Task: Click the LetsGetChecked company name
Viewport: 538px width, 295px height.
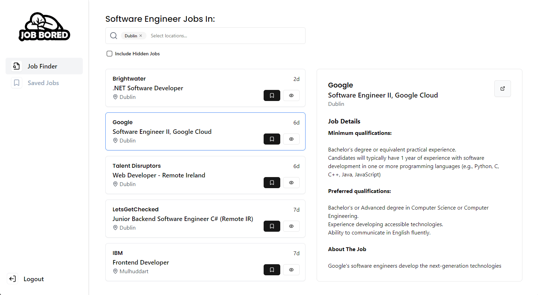Action: coord(135,209)
